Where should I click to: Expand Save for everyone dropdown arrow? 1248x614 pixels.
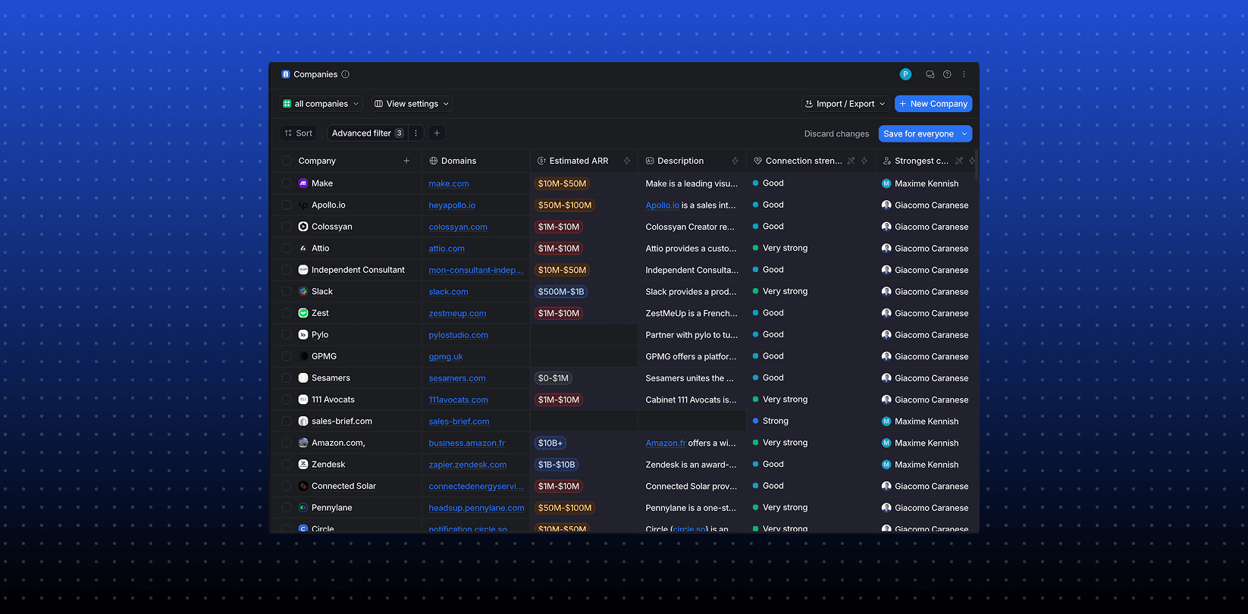(x=964, y=133)
